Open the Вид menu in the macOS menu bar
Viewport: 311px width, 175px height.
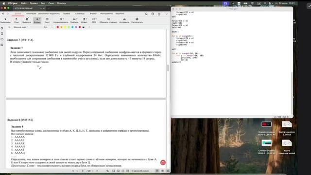click(x=43, y=3)
